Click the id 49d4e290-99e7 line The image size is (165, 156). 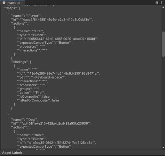click(x=58, y=73)
